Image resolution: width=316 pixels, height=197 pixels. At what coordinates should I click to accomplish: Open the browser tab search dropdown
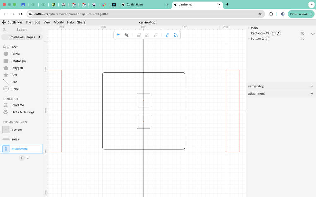[311, 4]
